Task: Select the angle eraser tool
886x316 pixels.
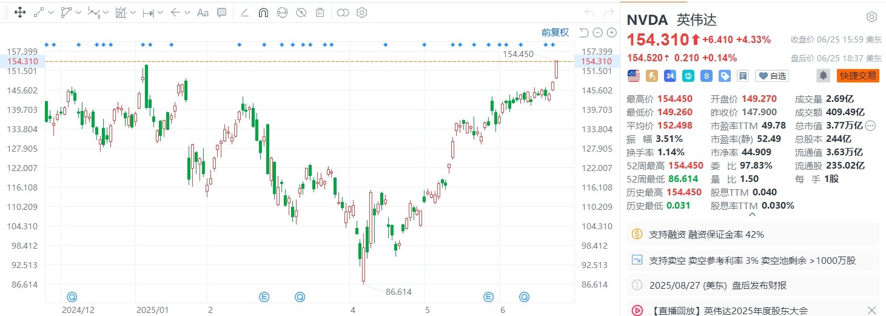Action: point(244,12)
